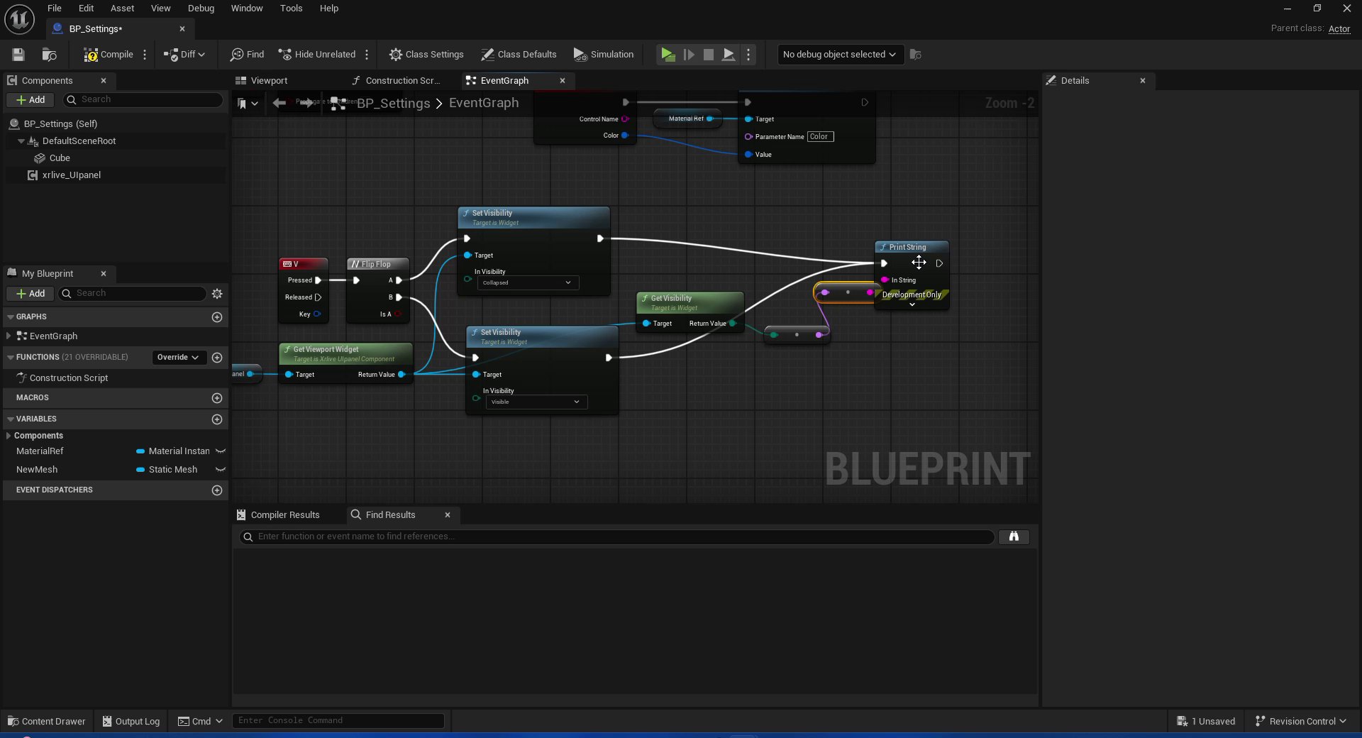Click the Save blueprint icon
This screenshot has height=738, width=1362.
(18, 55)
